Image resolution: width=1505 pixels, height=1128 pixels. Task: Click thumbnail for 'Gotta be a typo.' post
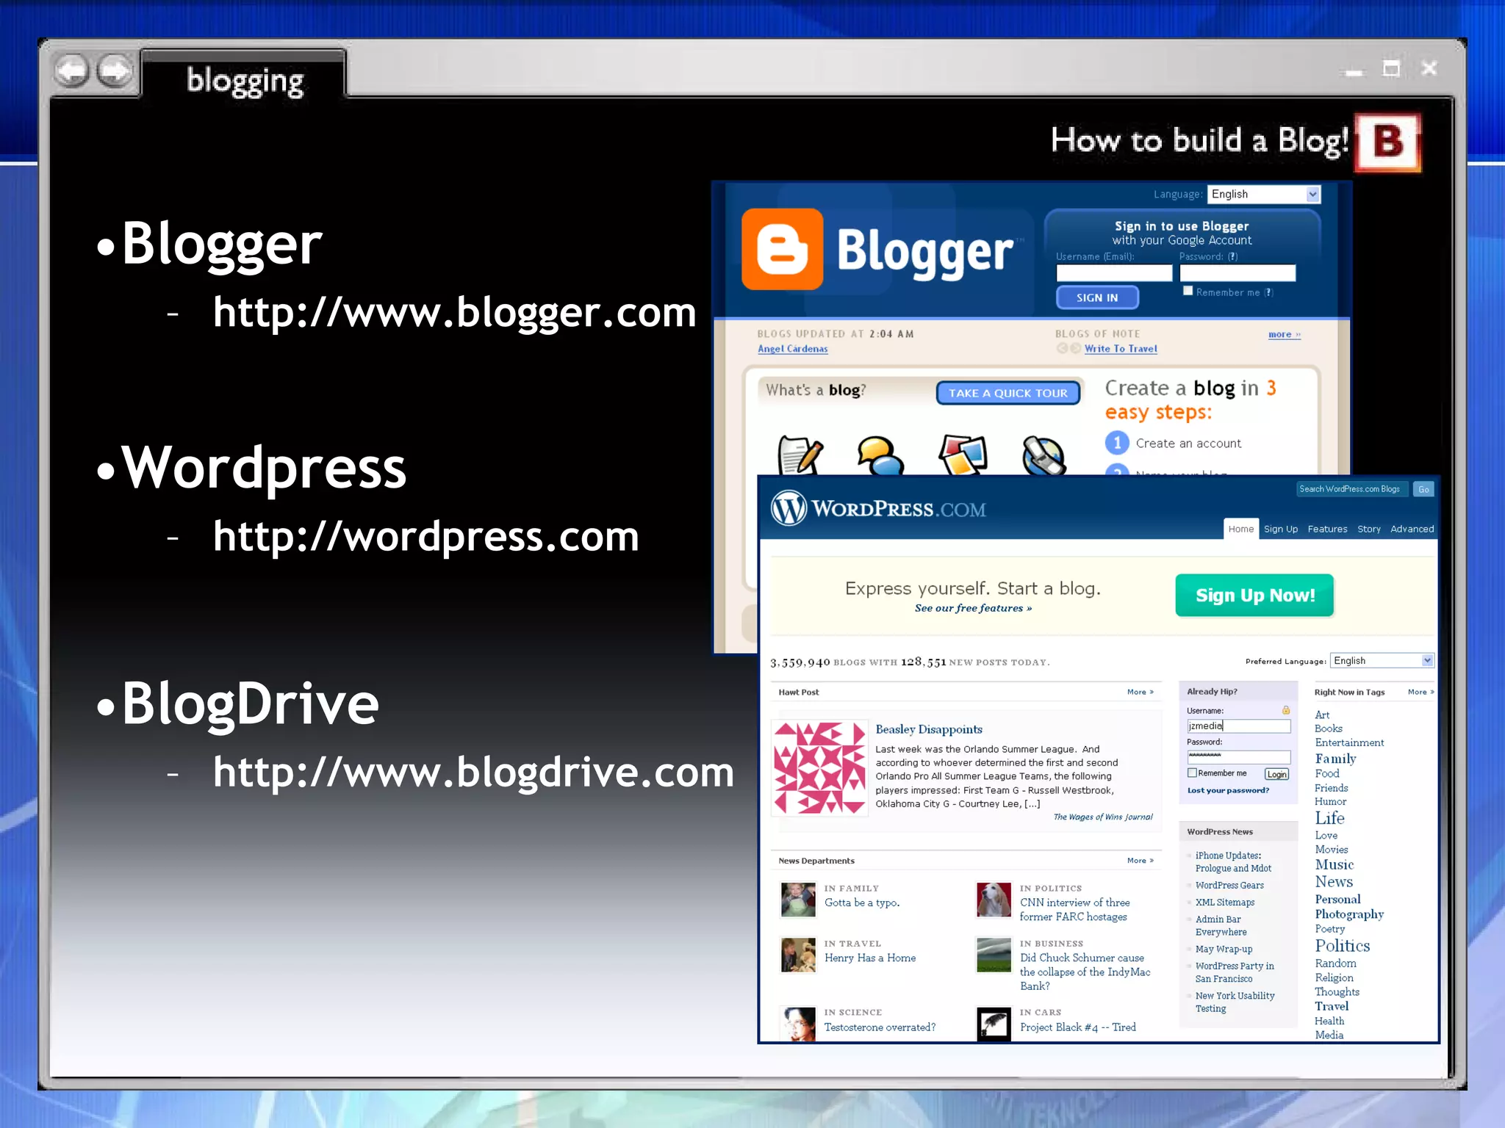pyautogui.click(x=798, y=900)
